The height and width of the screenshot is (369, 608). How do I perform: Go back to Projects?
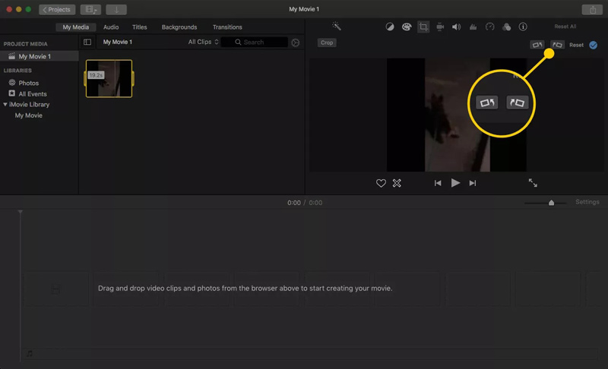(x=57, y=9)
